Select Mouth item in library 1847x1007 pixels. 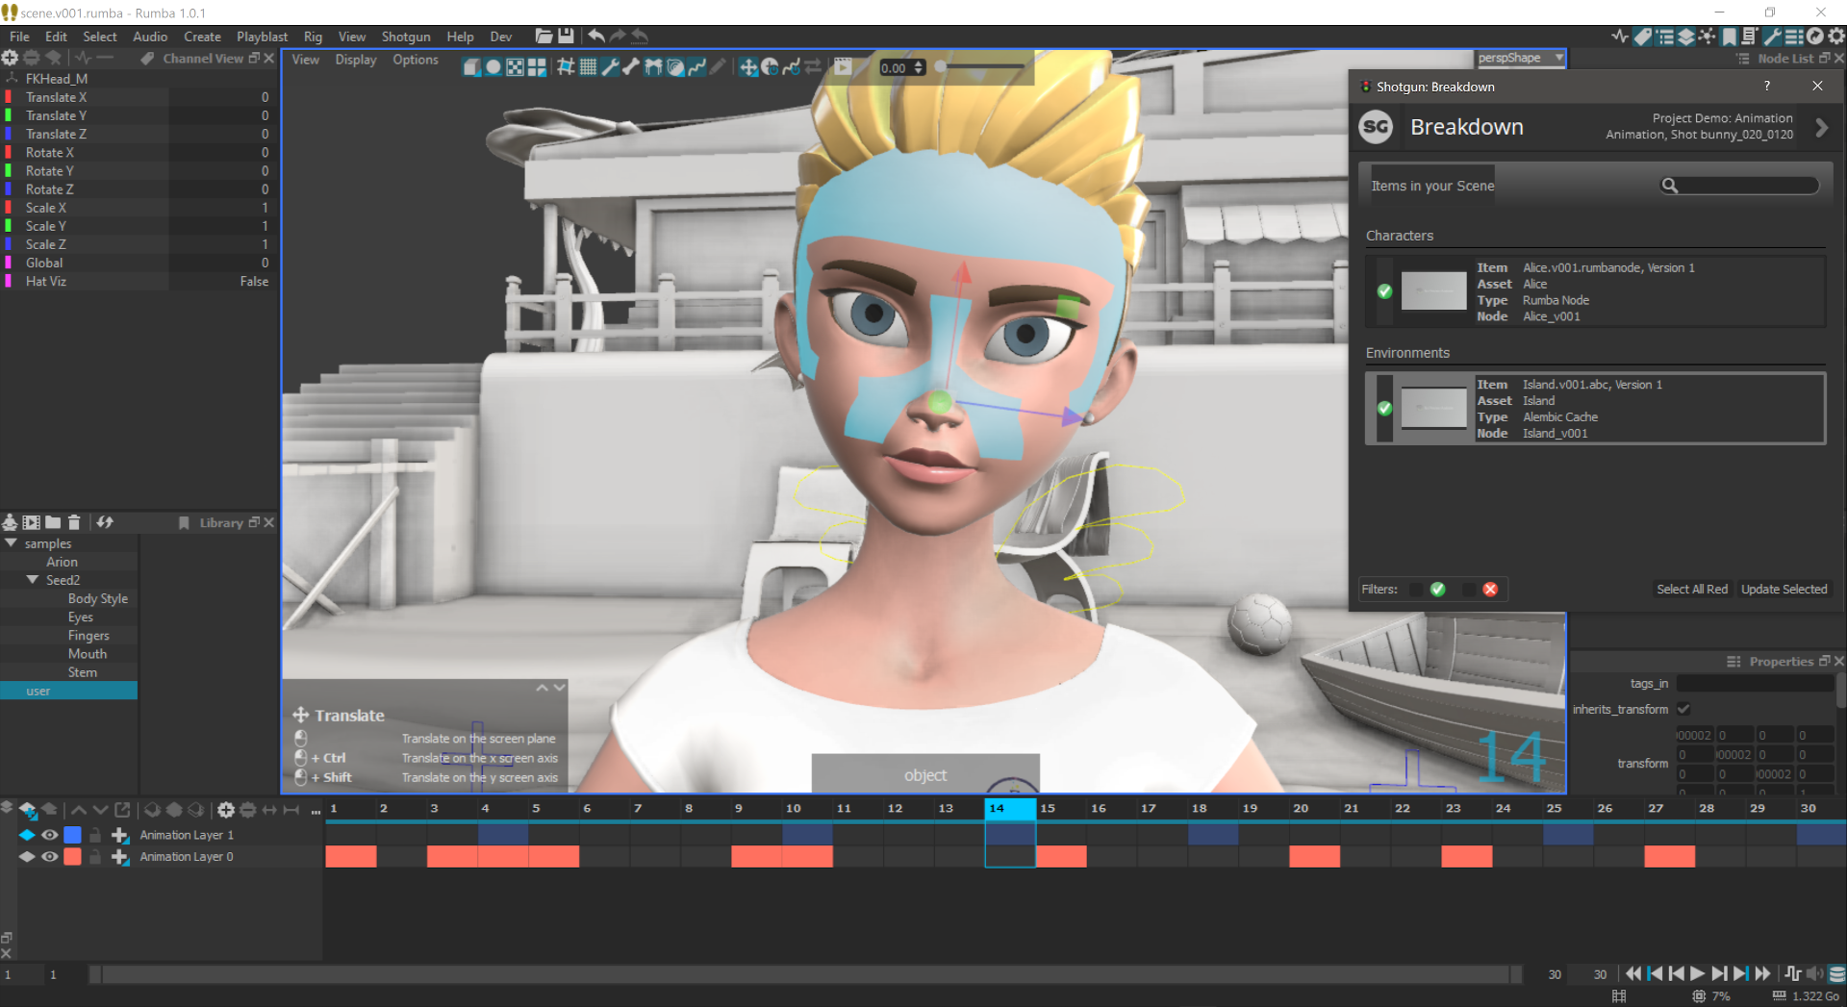coord(88,654)
